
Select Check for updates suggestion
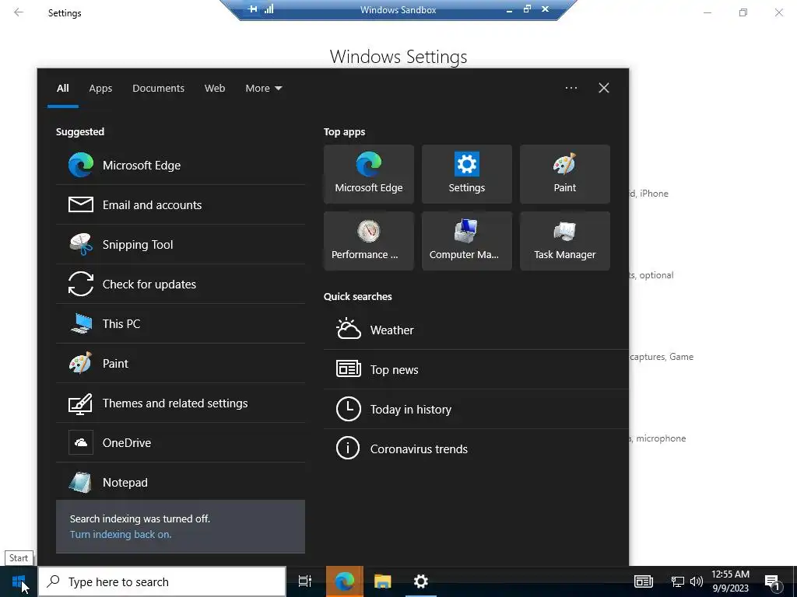pos(181,284)
